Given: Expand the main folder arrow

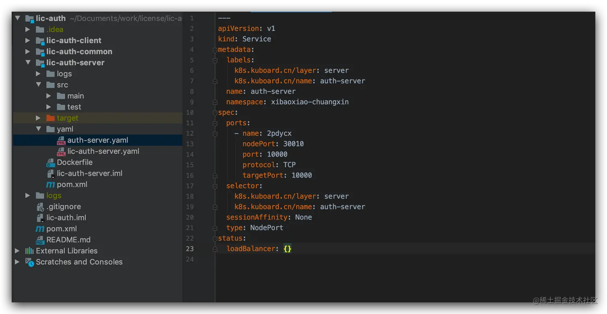Looking at the screenshot, I should coord(49,96).
